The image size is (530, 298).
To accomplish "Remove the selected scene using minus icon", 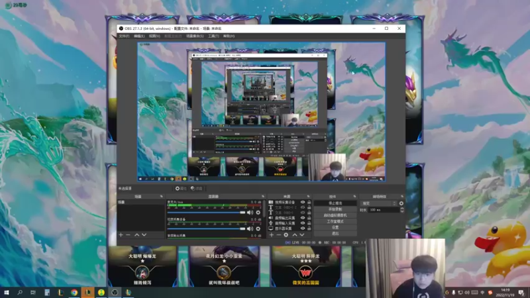I will 128,234.
